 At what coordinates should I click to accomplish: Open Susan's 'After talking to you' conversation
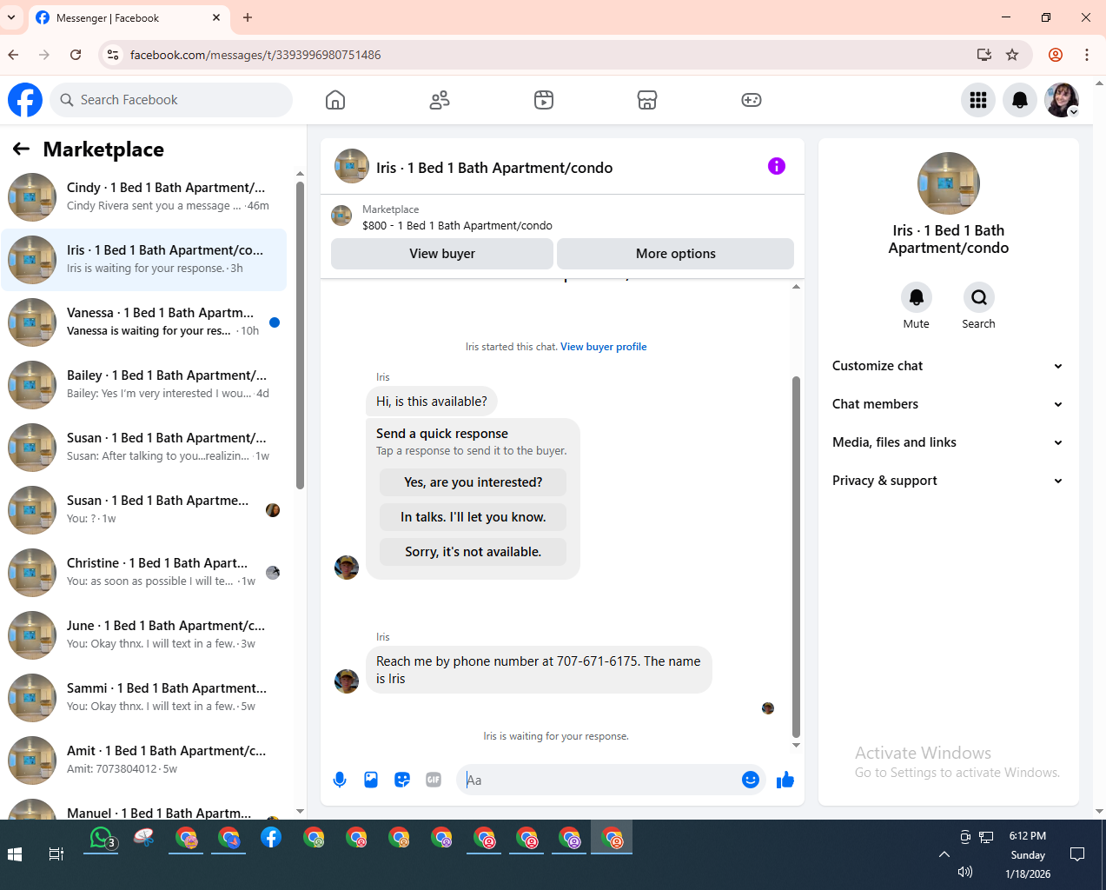144,448
